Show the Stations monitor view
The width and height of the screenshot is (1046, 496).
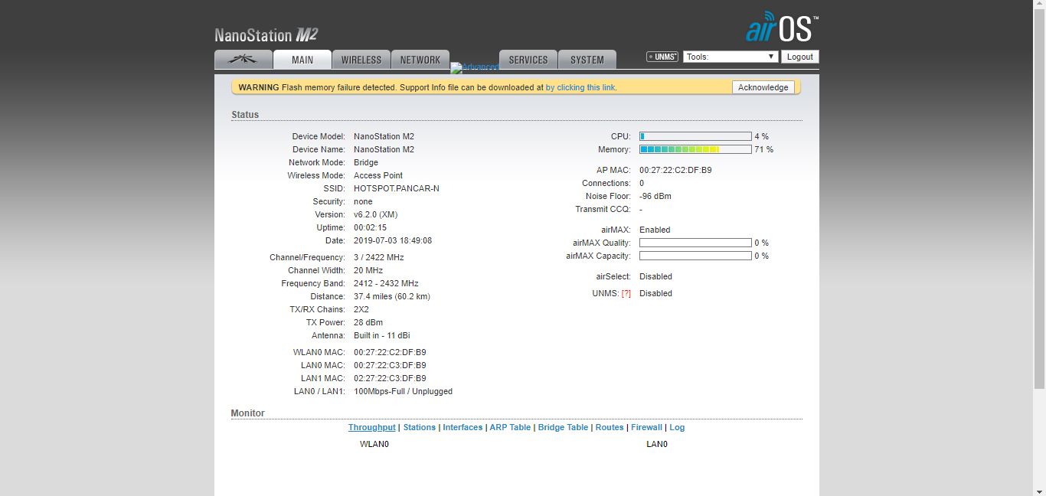click(419, 428)
